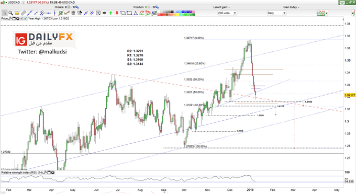356x194 pixels.
Task: Click the 2019 date axis label
Action: (250, 190)
